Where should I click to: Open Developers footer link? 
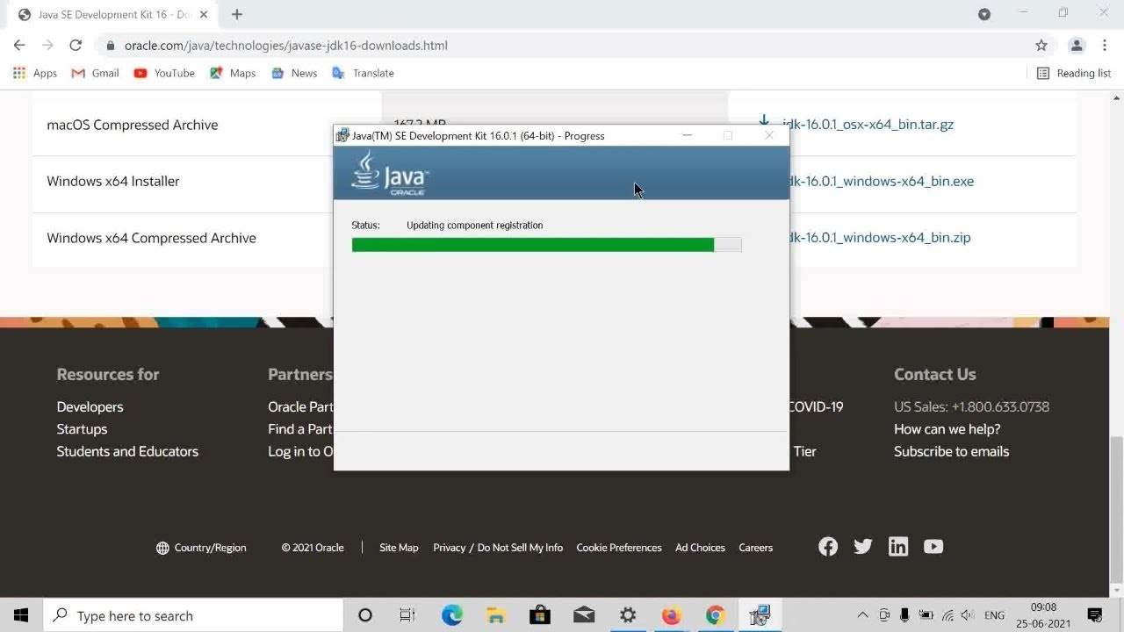tap(90, 407)
